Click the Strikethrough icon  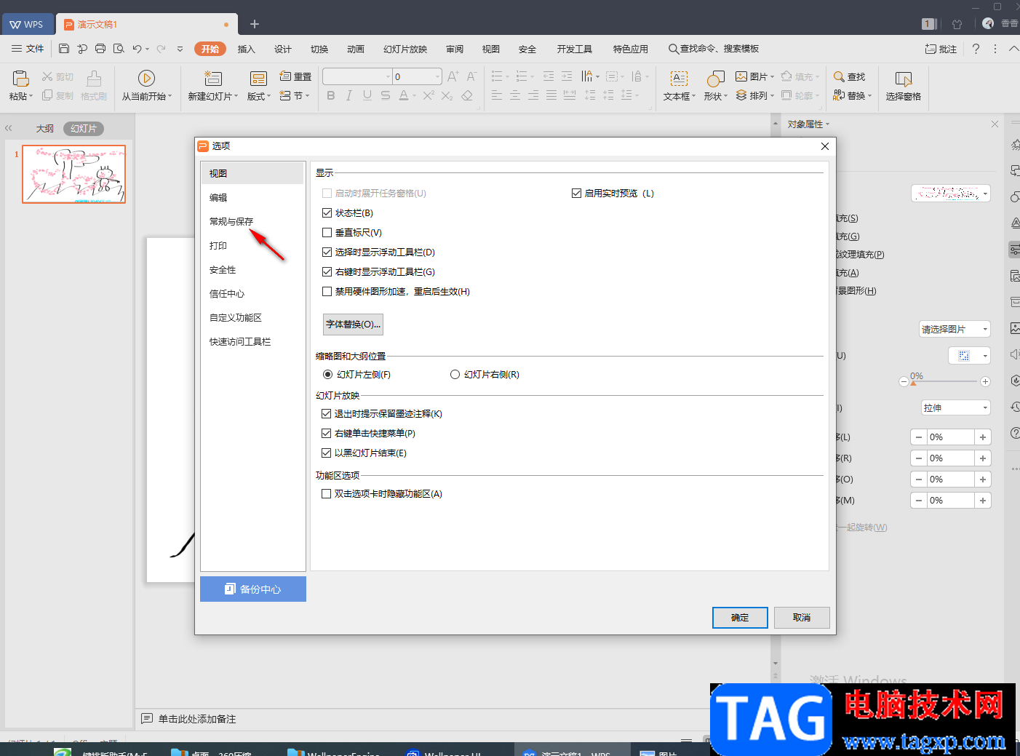[x=386, y=95]
